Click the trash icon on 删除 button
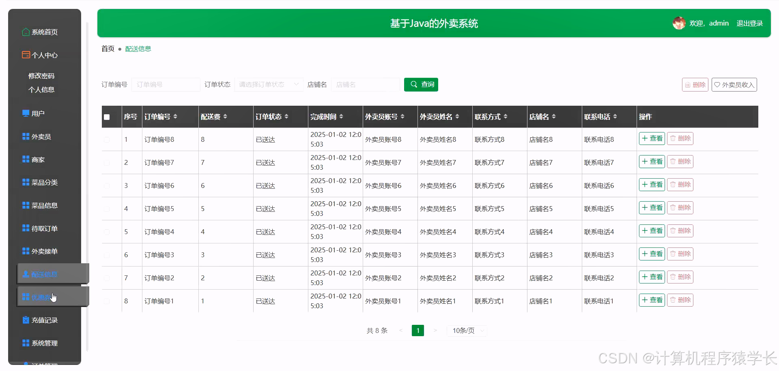 tap(687, 85)
